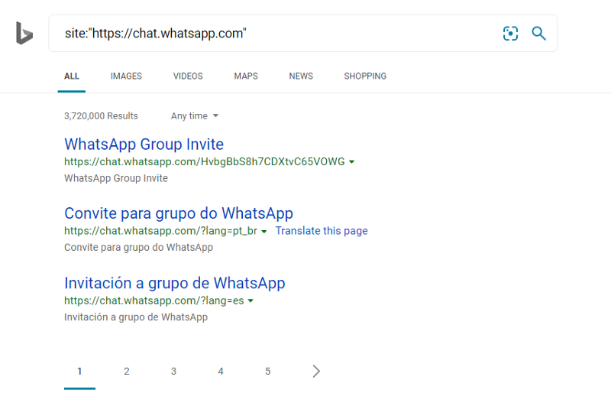Image resolution: width=611 pixels, height=406 pixels.
Task: Switch to the SHOPPING tab
Action: (365, 76)
